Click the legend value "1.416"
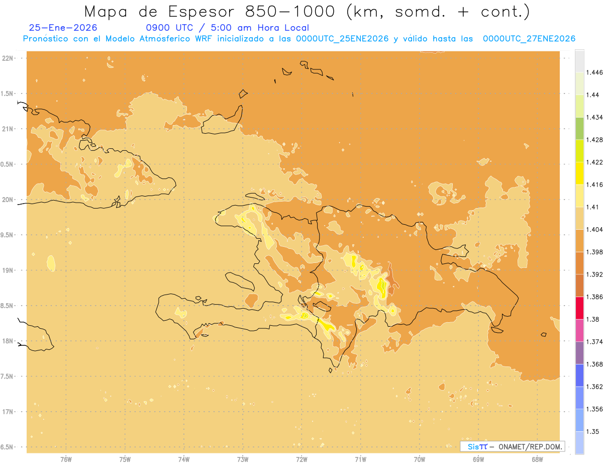This screenshot has height=466, width=603. (594, 185)
